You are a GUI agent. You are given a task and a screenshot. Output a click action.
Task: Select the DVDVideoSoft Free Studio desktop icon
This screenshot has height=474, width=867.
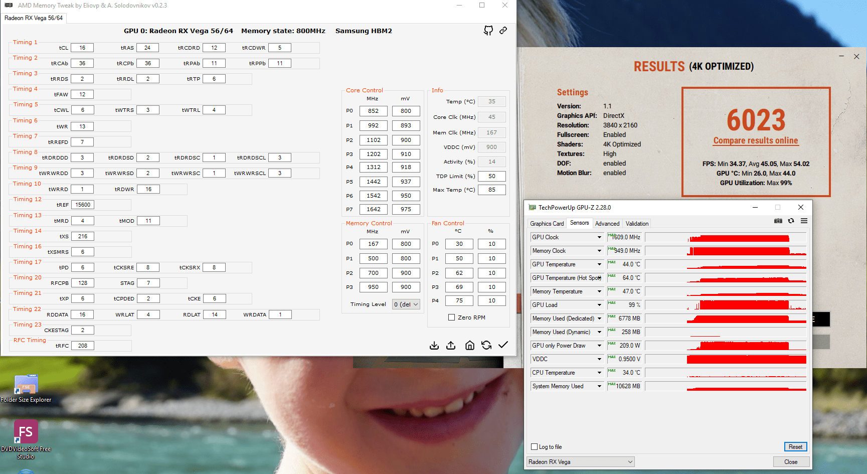coord(26,439)
